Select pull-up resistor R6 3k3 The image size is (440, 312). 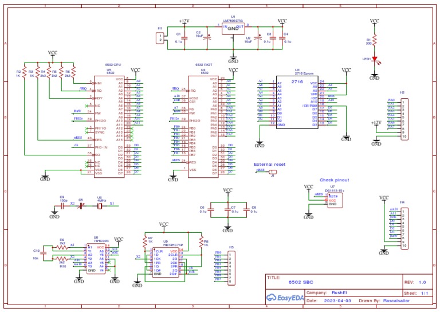click(x=73, y=72)
